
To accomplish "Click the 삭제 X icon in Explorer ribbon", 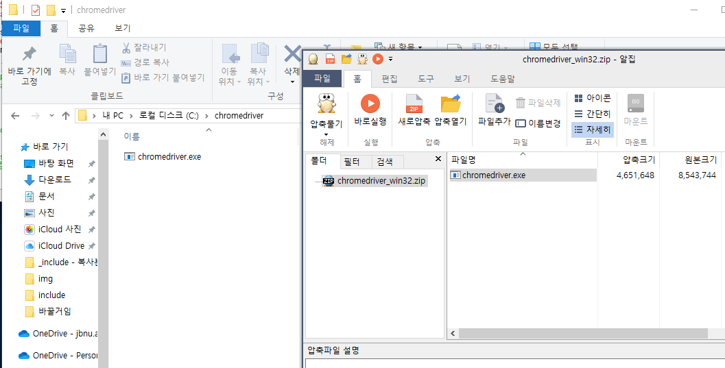I will point(292,54).
